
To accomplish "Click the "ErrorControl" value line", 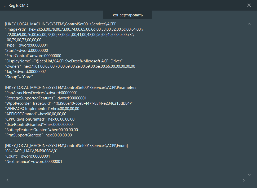I will [x=33, y=56].
